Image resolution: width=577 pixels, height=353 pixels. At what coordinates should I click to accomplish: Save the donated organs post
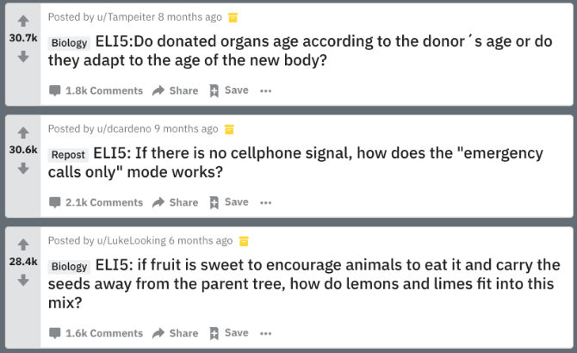[x=229, y=90]
